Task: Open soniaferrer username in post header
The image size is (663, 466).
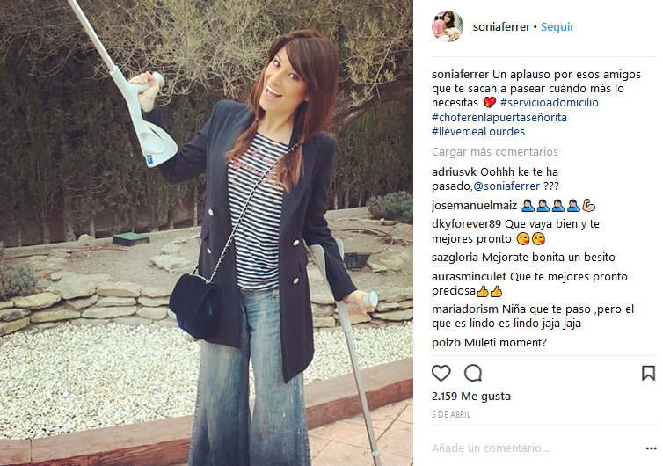Action: [x=501, y=26]
